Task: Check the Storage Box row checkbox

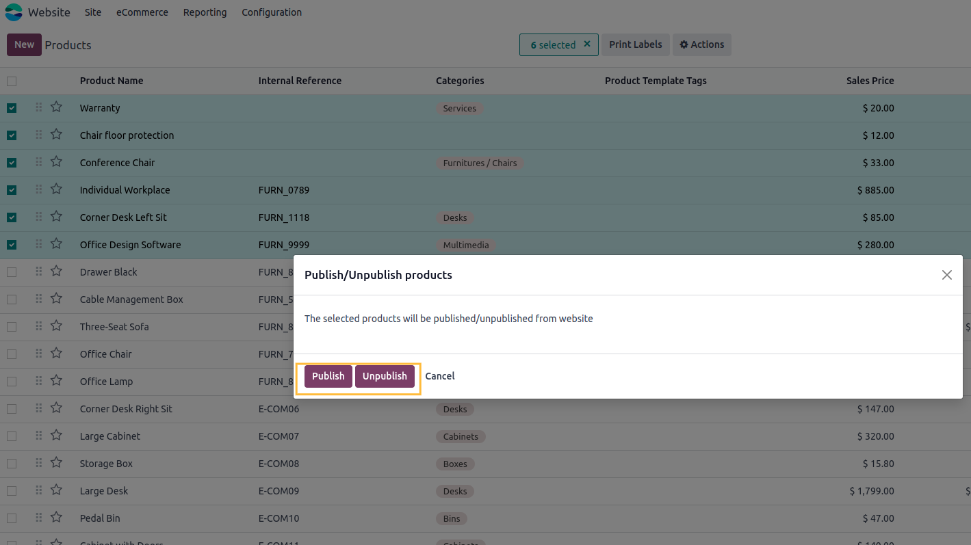Action: pyautogui.click(x=12, y=464)
